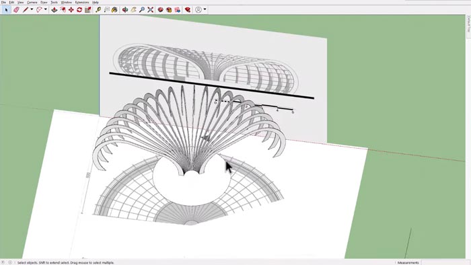
Task: Expand the user account dropdown arrow
Action: pos(205,9)
